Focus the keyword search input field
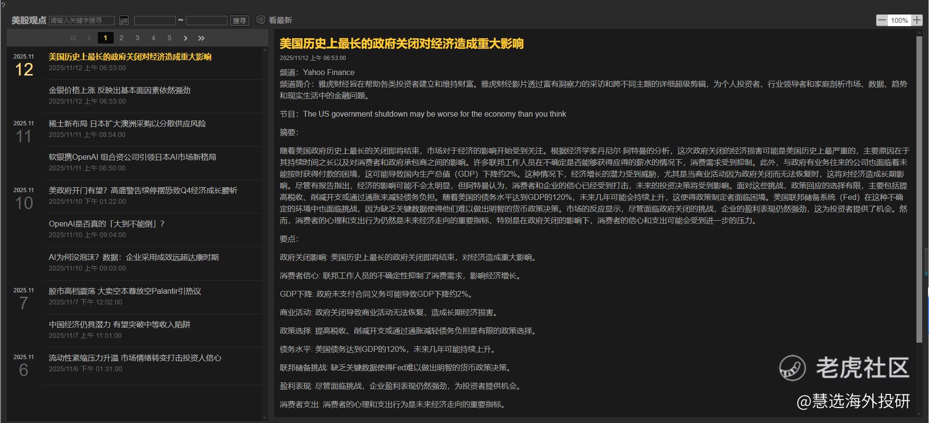The height and width of the screenshot is (423, 929). (82, 20)
